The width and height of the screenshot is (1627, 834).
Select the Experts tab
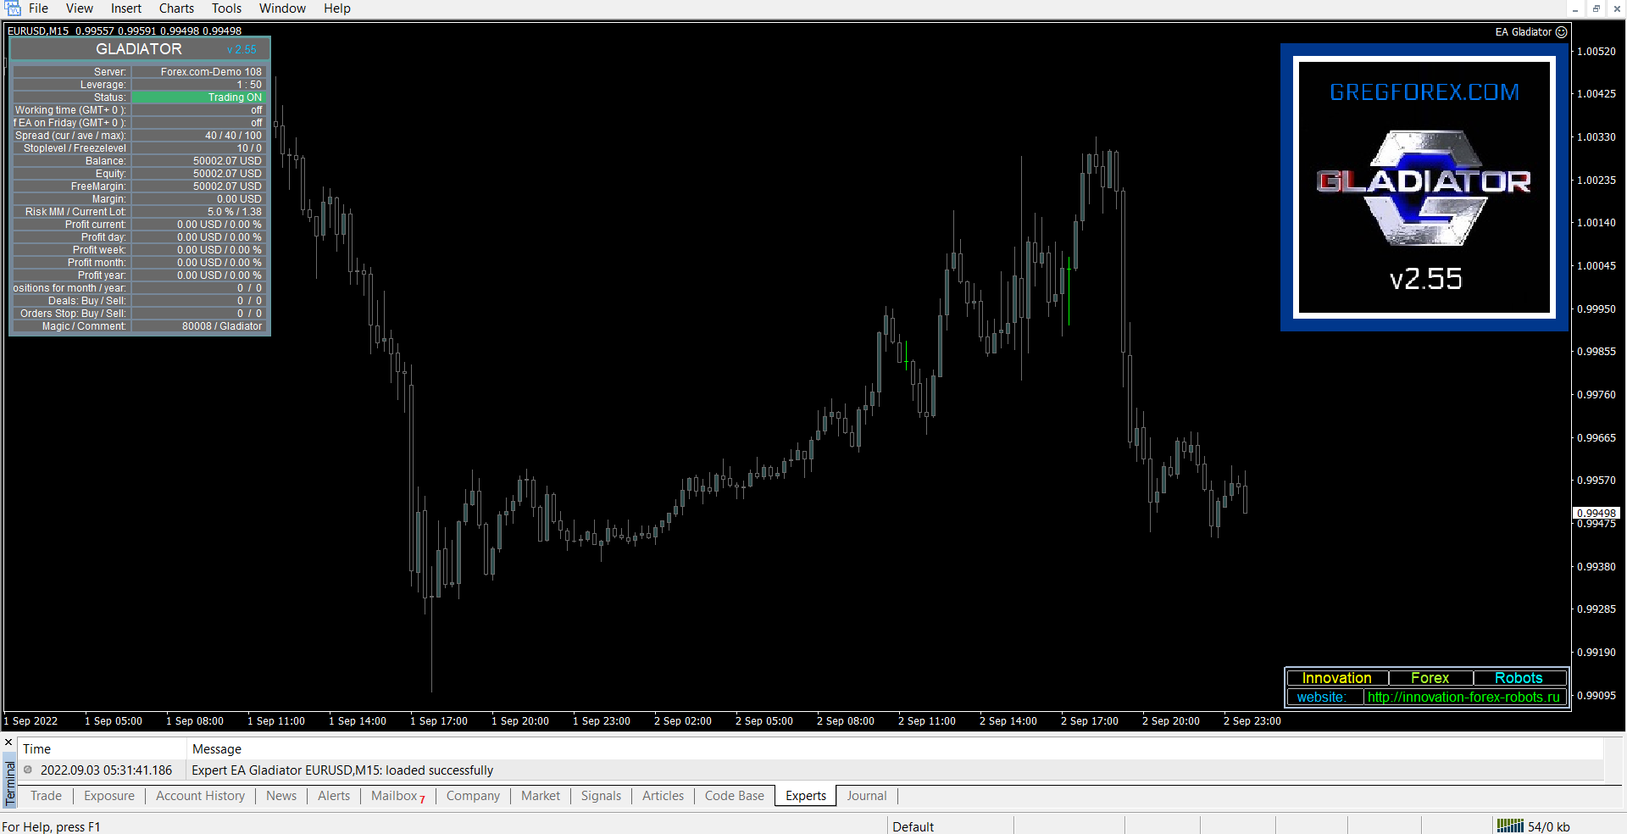pyautogui.click(x=805, y=796)
